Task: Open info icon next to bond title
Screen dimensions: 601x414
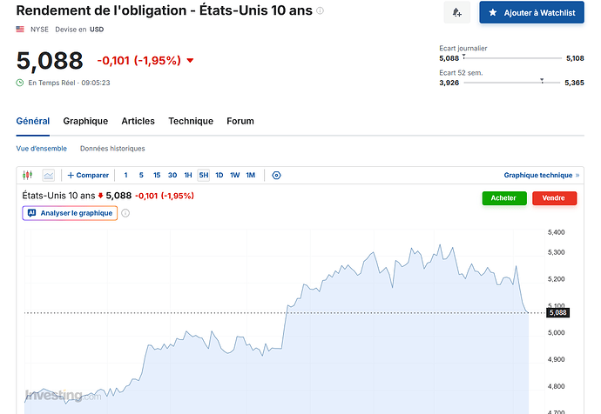Action: pos(320,10)
